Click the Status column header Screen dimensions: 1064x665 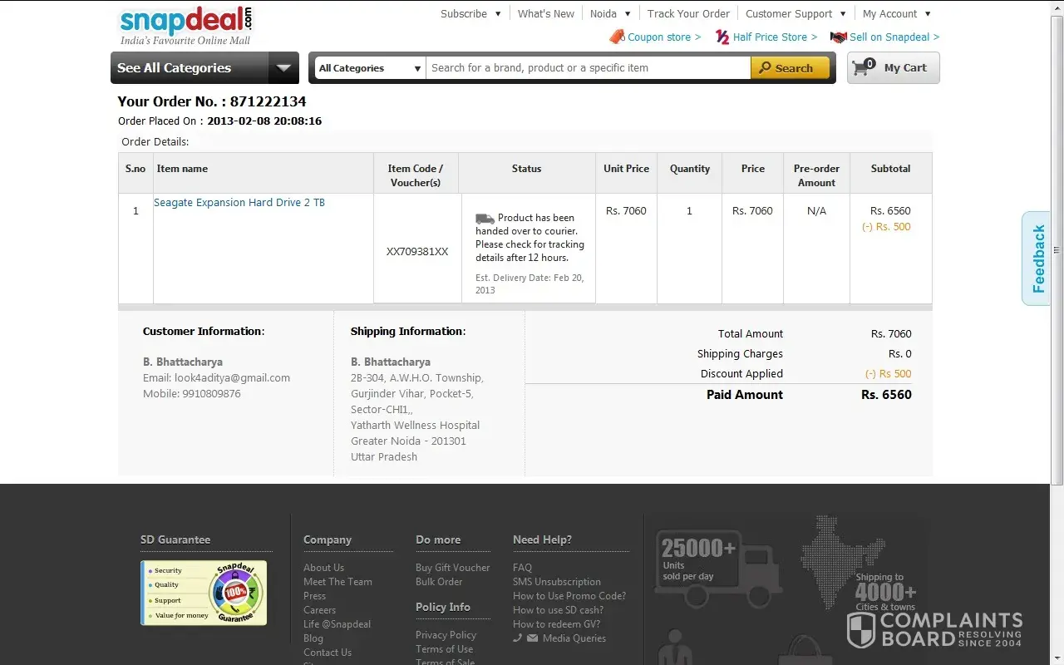(526, 169)
